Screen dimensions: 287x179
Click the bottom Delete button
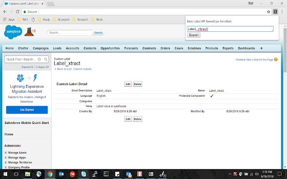point(138,119)
